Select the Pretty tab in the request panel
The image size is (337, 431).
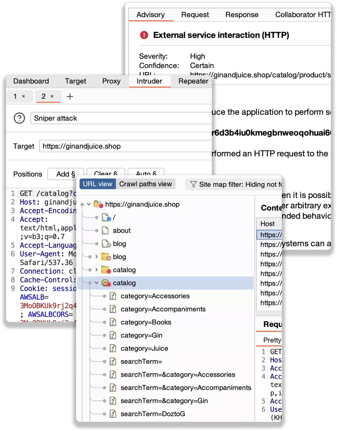point(272,340)
